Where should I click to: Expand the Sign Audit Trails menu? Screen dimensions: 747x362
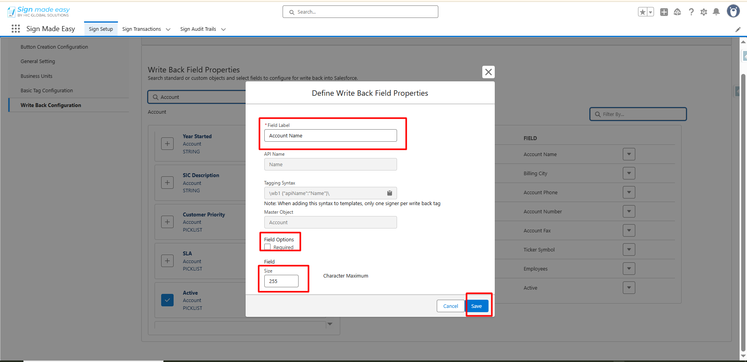(x=223, y=29)
